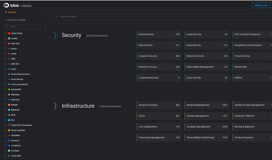Select the Azure vendor checkbox
Screen dimensions: 272x160
(6, 69)
